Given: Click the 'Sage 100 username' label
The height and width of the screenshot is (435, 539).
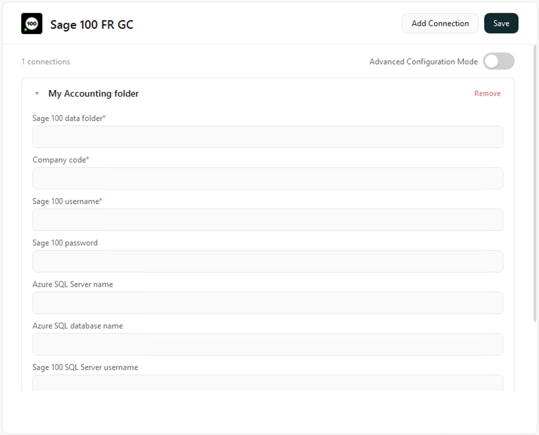Looking at the screenshot, I should pos(66,201).
